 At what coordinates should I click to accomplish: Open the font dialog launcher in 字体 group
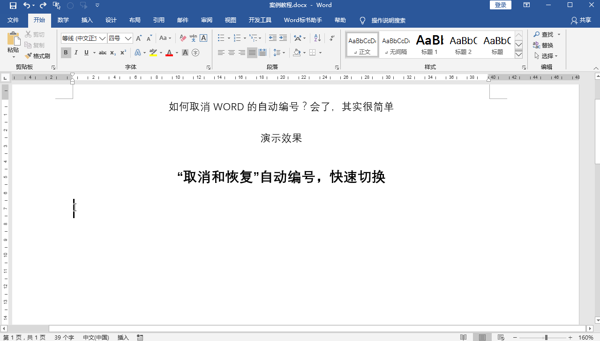pos(209,68)
